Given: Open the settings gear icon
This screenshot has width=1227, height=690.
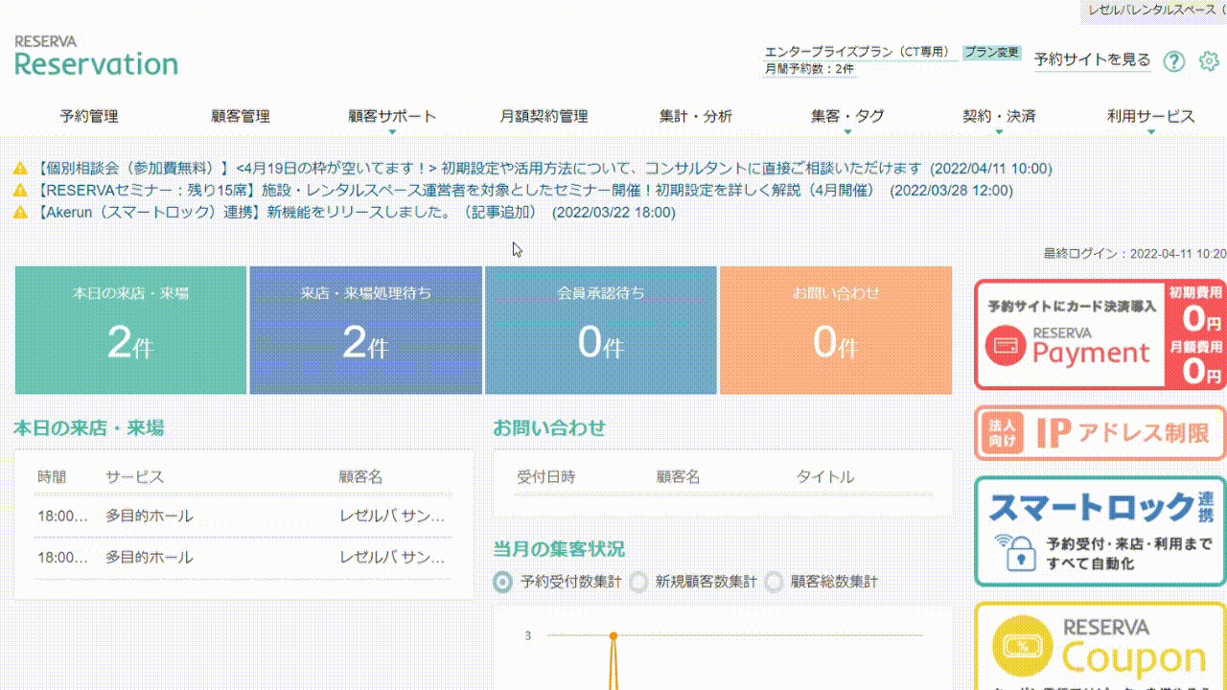Looking at the screenshot, I should point(1209,61).
